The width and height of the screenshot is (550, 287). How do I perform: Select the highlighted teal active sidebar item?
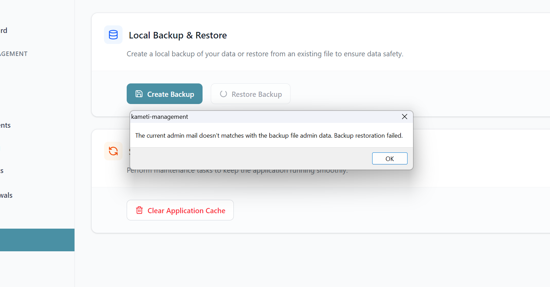tap(37, 240)
